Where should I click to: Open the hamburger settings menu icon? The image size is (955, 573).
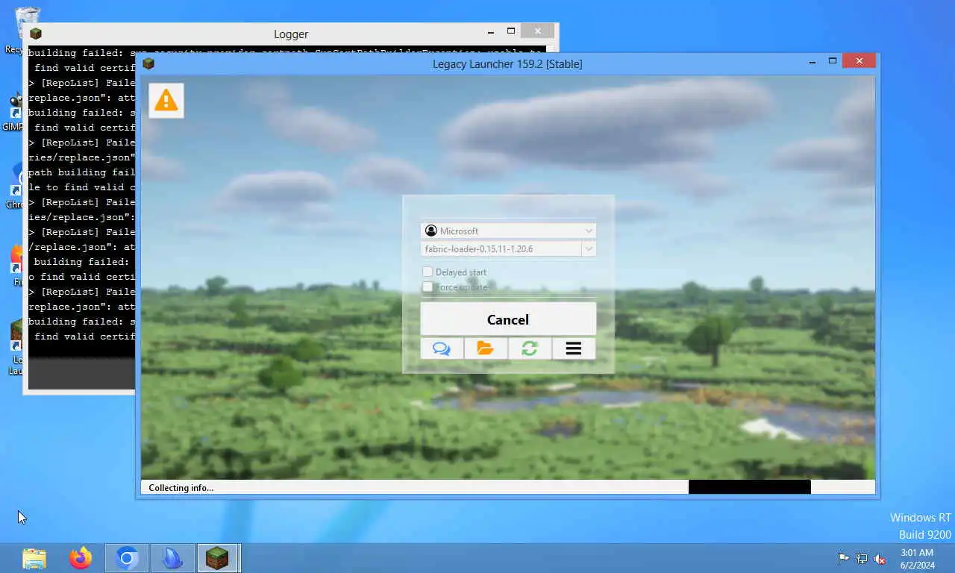[574, 348]
